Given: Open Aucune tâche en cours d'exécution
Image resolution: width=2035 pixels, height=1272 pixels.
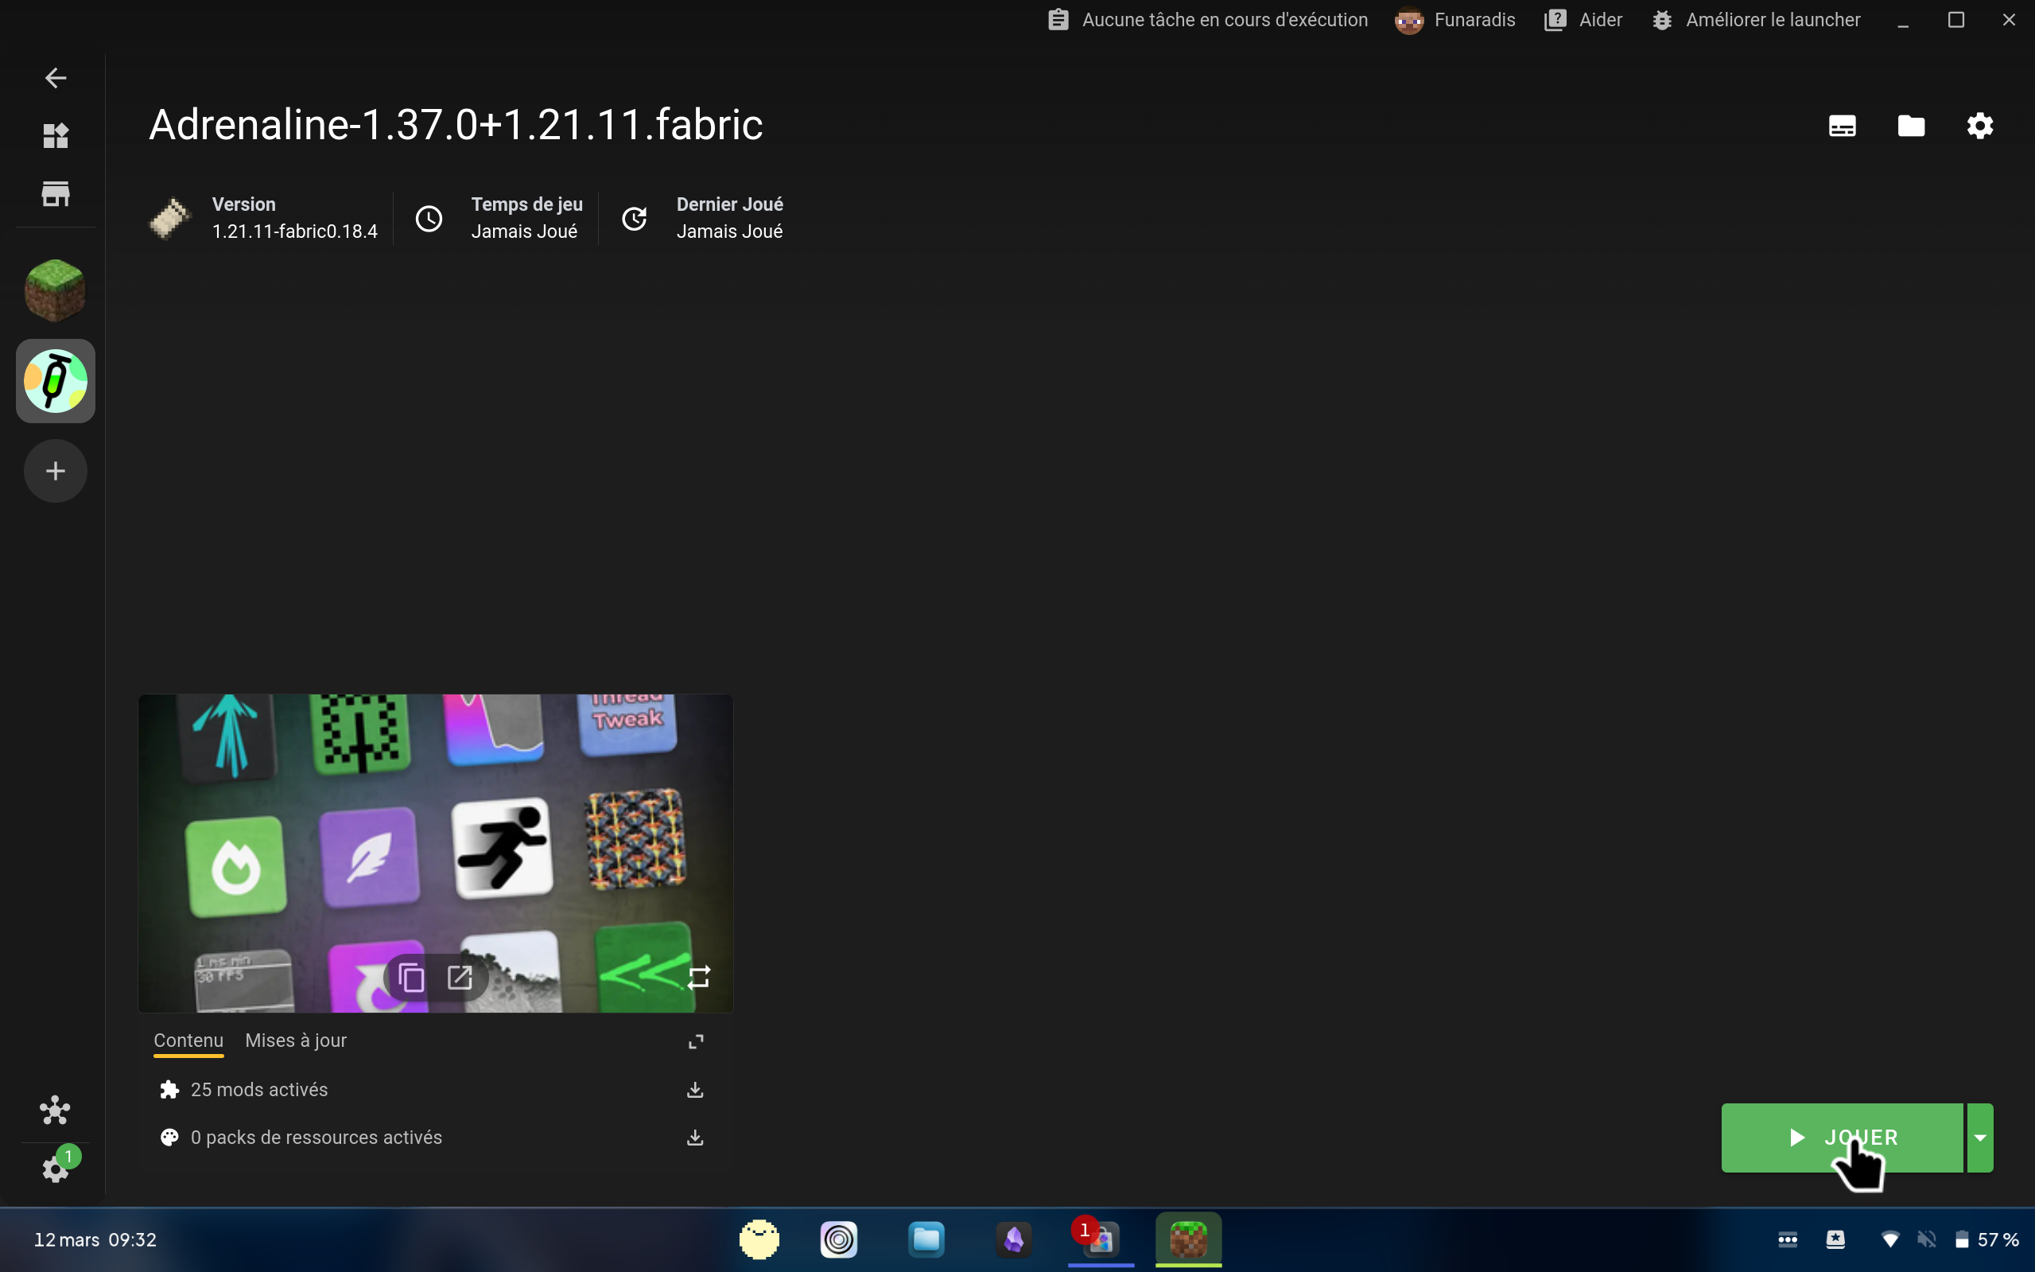Looking at the screenshot, I should click(x=1207, y=19).
